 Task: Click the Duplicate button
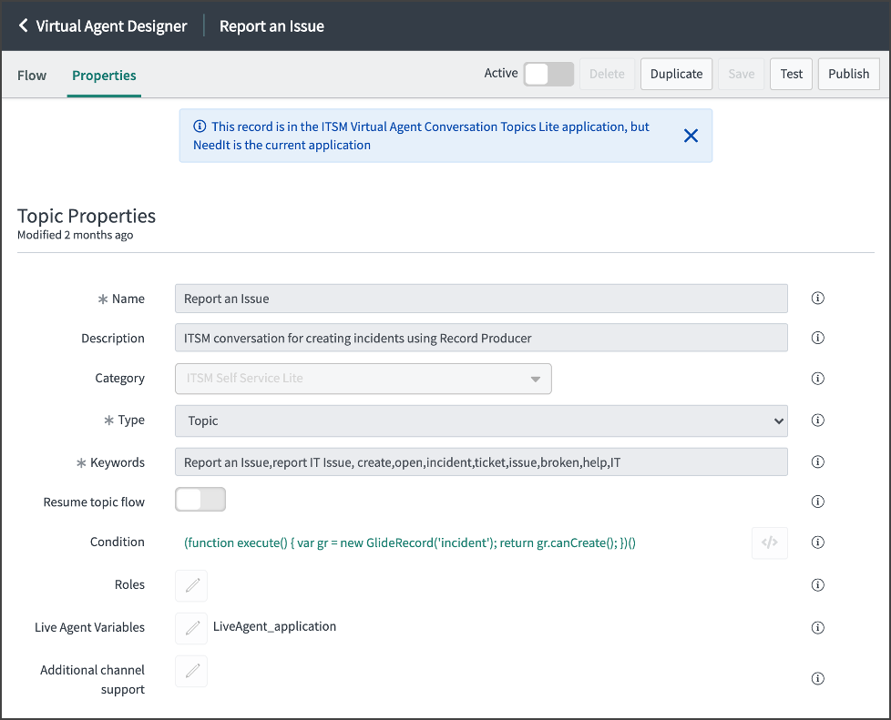[676, 74]
